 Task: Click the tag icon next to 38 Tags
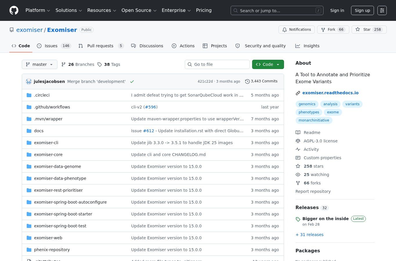pos(100,64)
